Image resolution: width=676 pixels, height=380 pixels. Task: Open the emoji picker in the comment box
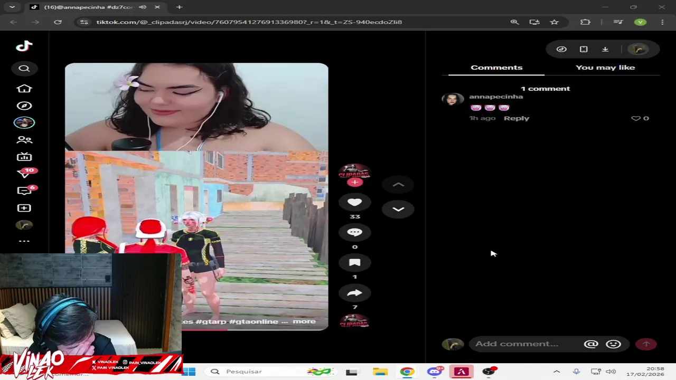(x=613, y=344)
